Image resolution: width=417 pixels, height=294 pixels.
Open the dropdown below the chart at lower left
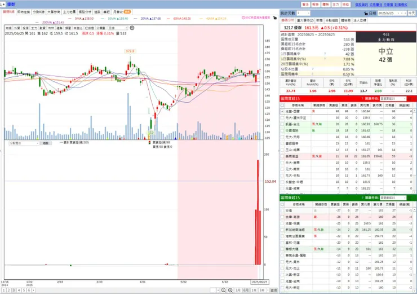tap(24, 143)
